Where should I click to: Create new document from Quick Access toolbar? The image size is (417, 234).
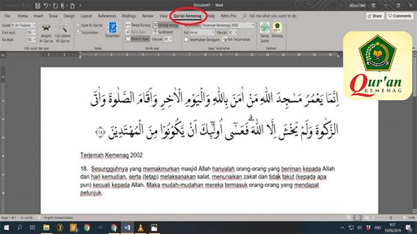click(72, 5)
